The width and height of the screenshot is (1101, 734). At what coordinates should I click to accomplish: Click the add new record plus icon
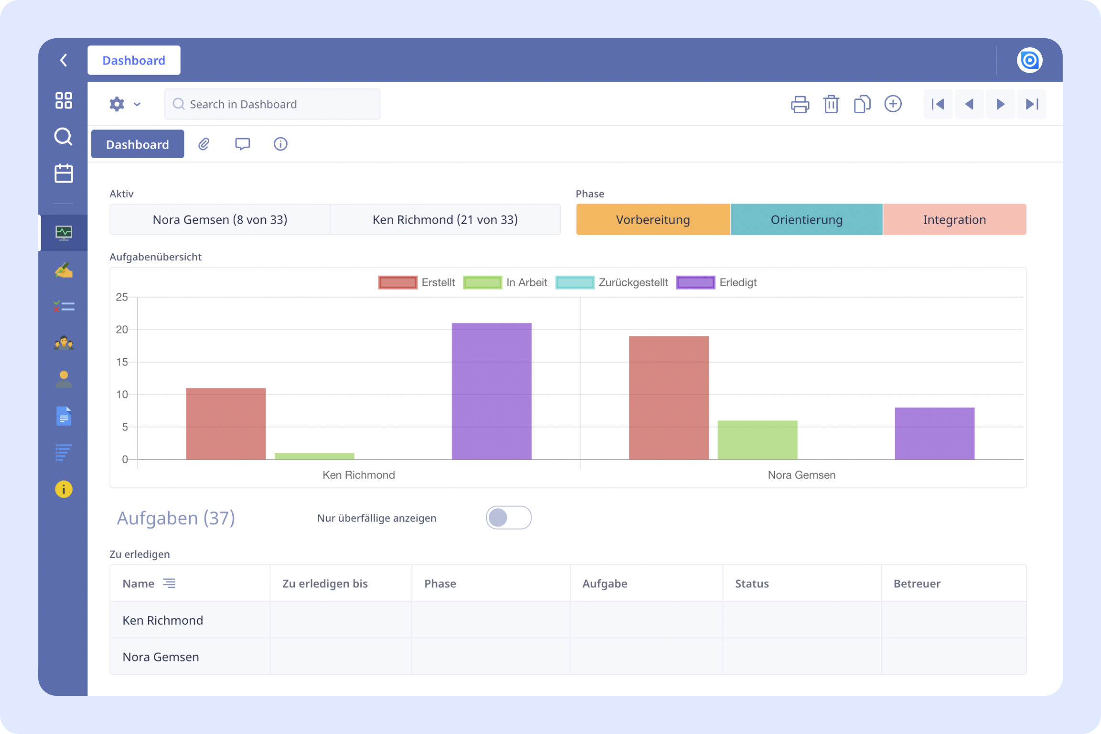(893, 104)
